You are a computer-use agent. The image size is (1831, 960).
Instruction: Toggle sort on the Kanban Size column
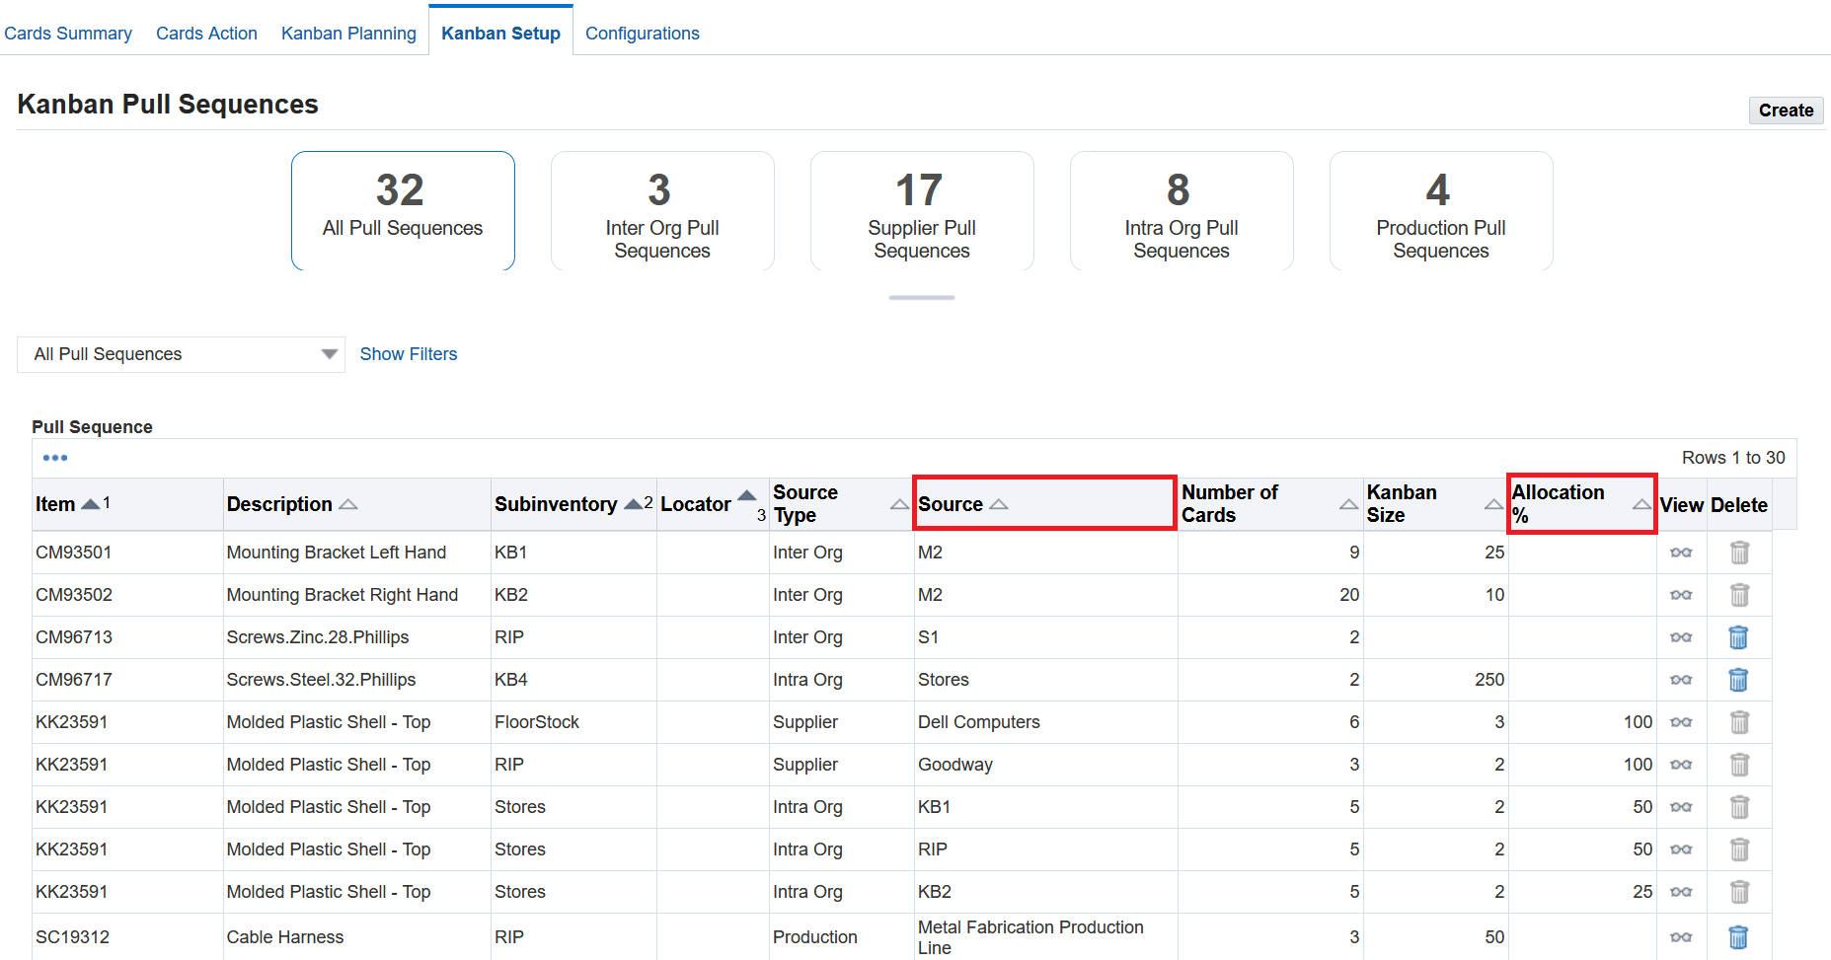click(x=1492, y=503)
